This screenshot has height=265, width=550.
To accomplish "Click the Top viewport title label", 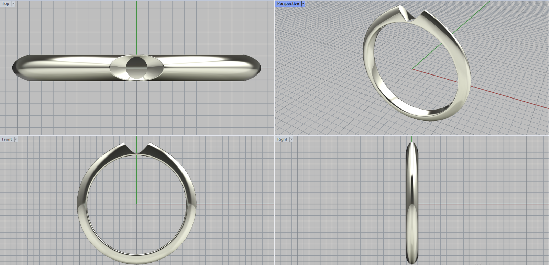I will (x=5, y=4).
